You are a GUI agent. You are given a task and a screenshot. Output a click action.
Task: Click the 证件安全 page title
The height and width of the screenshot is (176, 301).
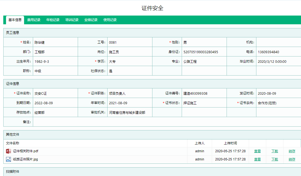click(x=152, y=8)
